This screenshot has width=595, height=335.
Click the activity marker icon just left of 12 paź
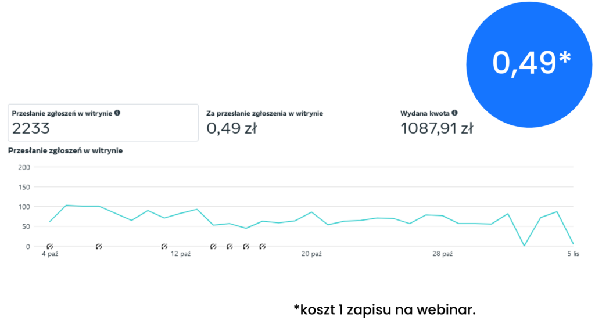(x=164, y=247)
